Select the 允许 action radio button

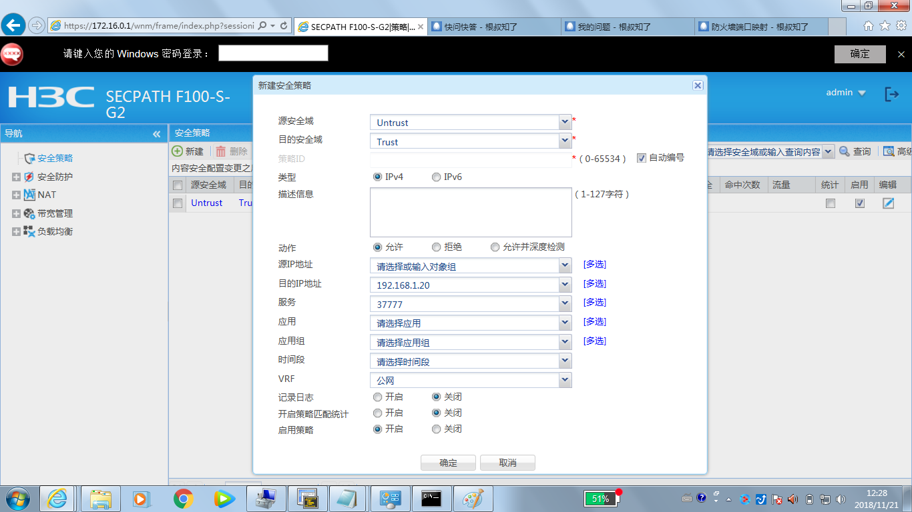[378, 247]
